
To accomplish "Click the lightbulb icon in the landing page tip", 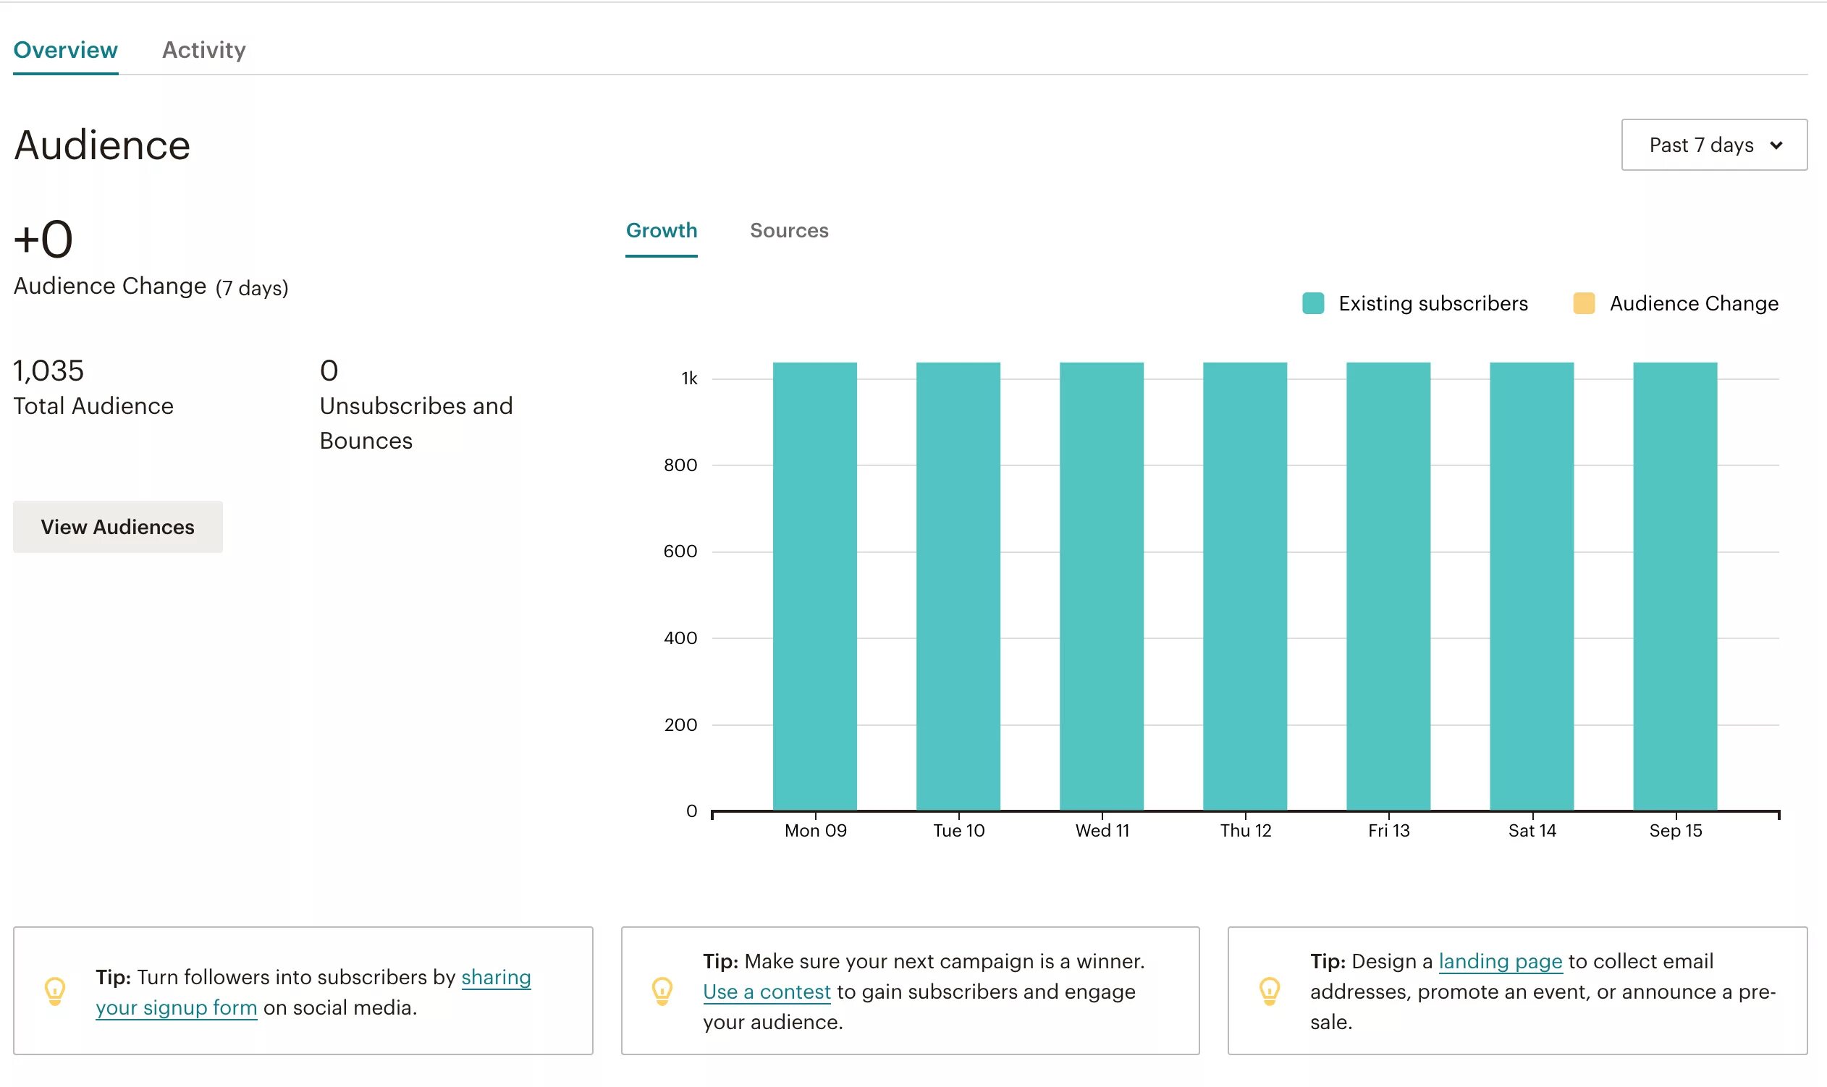I will (1270, 991).
